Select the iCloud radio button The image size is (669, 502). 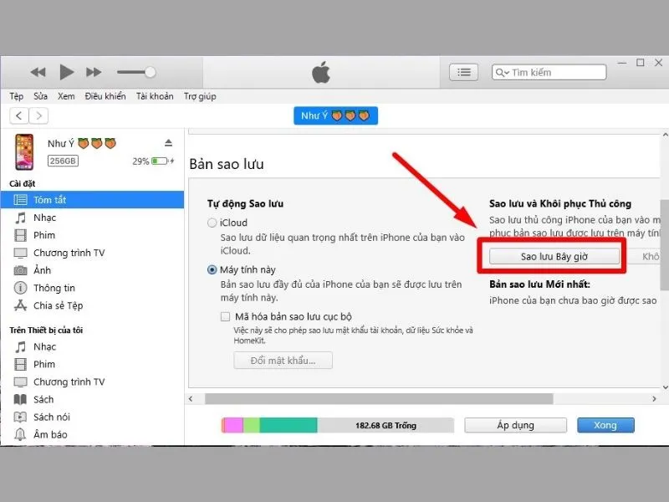pyautogui.click(x=212, y=223)
